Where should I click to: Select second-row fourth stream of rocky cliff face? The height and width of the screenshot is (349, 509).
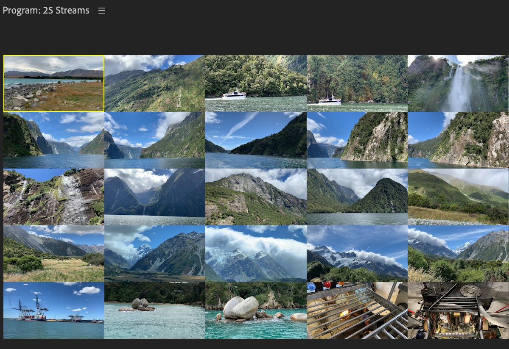pos(357,140)
